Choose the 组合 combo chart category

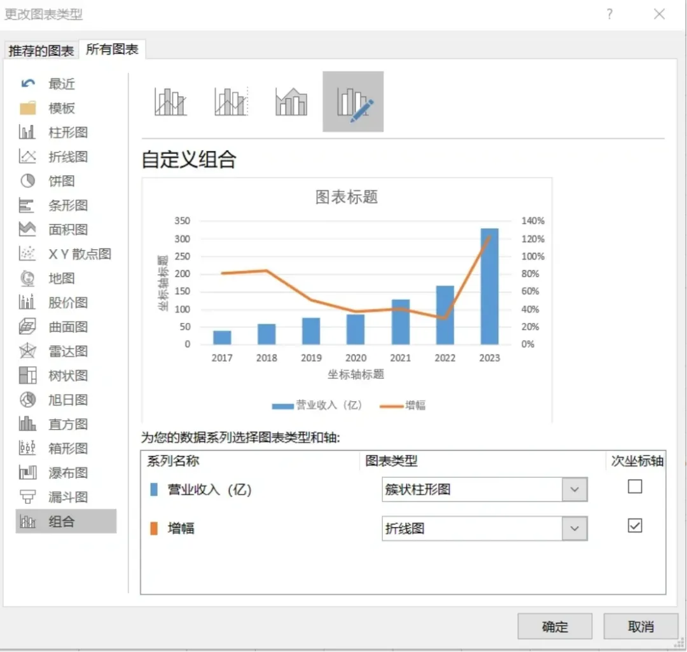point(66,521)
